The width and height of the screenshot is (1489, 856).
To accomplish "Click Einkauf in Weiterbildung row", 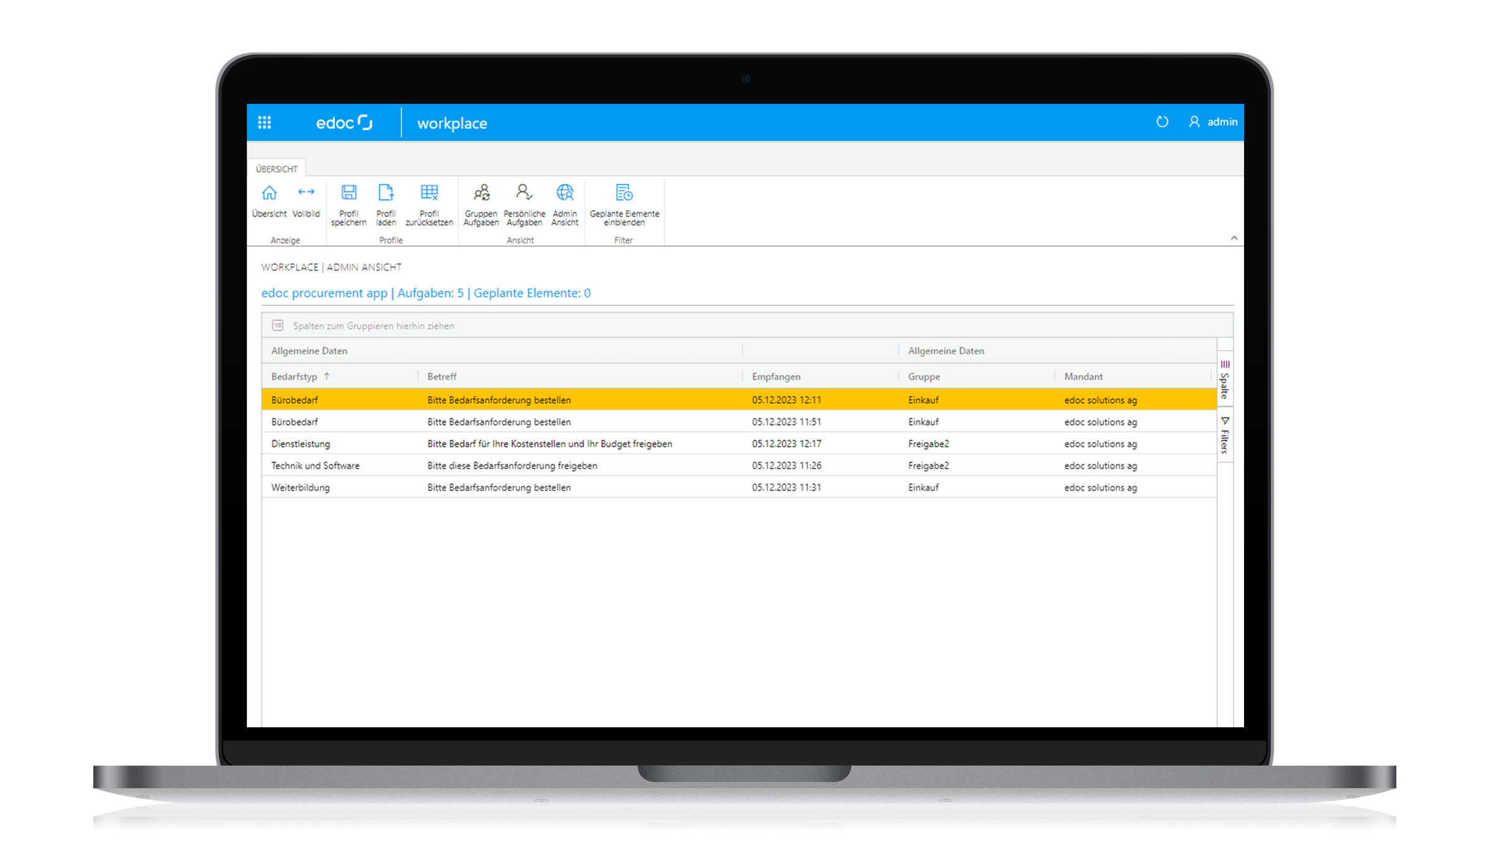I will pos(923,487).
